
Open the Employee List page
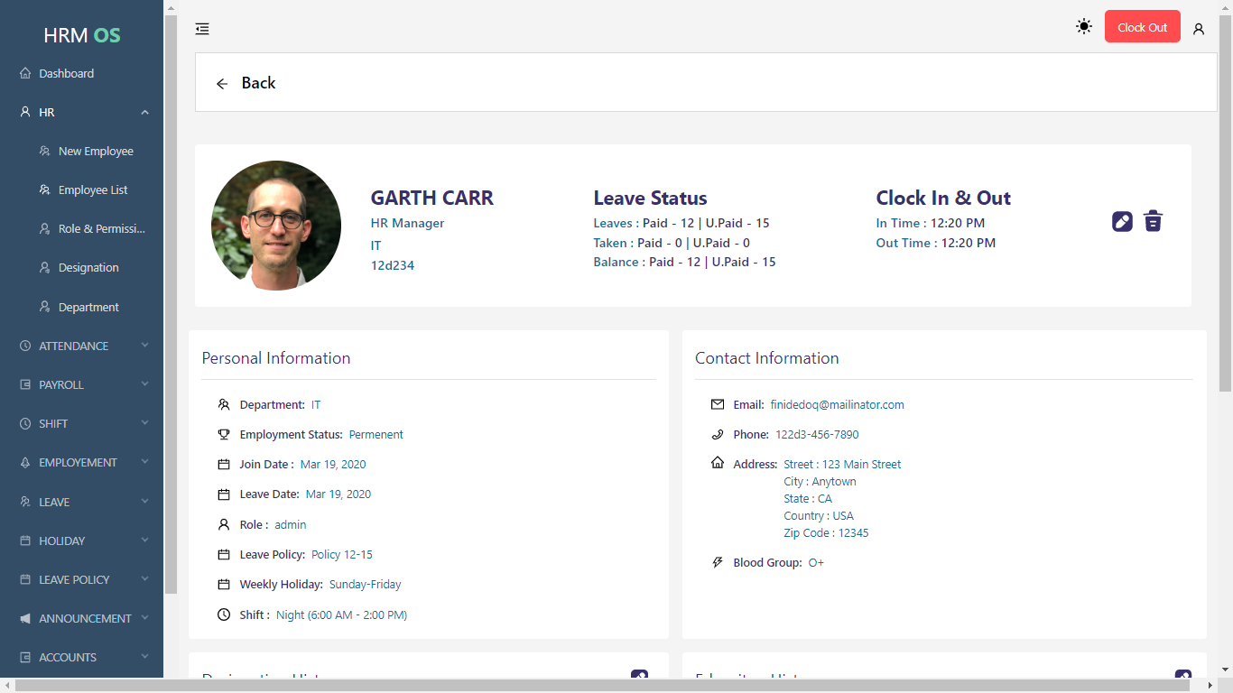coord(93,190)
